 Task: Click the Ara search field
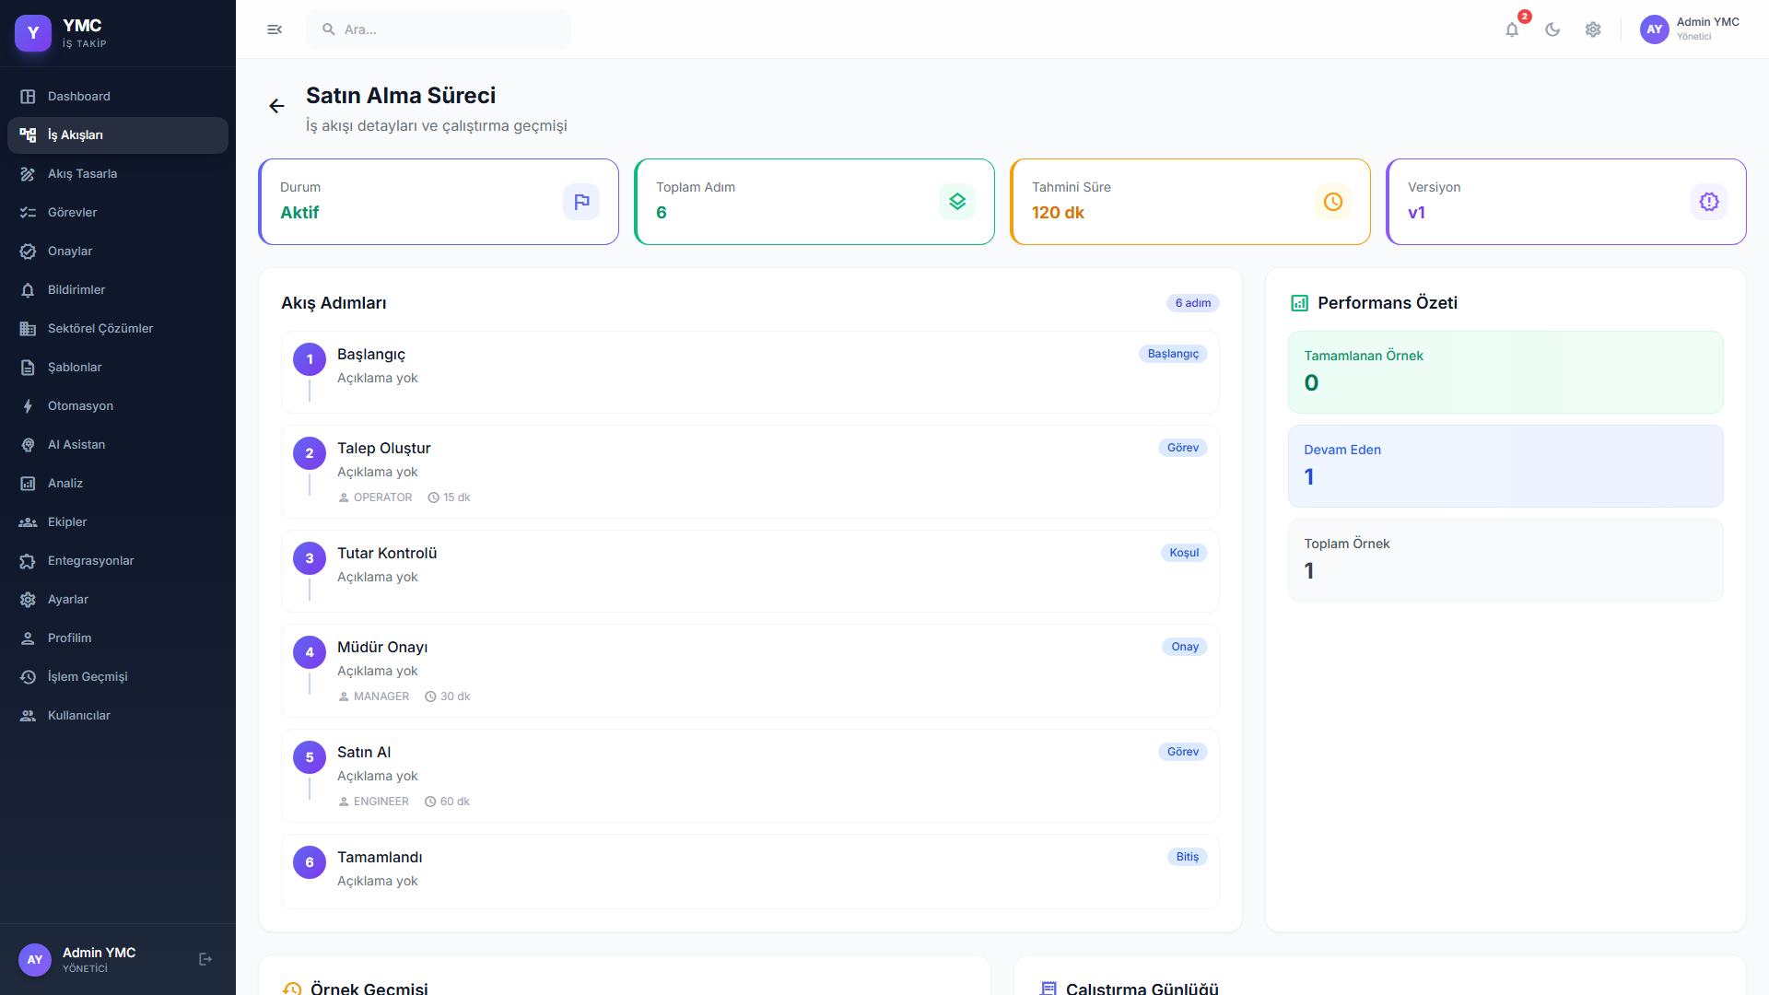pos(439,29)
